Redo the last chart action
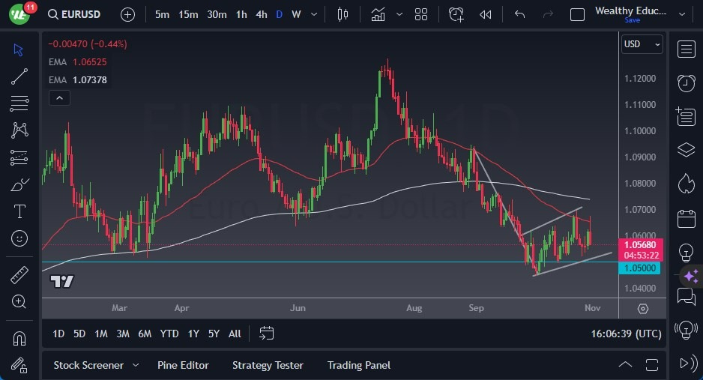The width and height of the screenshot is (703, 380). pyautogui.click(x=548, y=14)
